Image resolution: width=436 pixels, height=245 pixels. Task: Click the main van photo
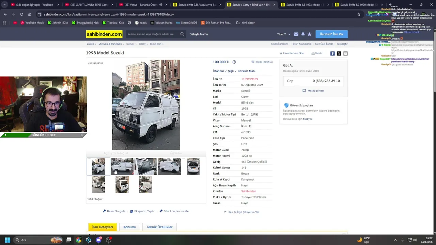(x=146, y=105)
